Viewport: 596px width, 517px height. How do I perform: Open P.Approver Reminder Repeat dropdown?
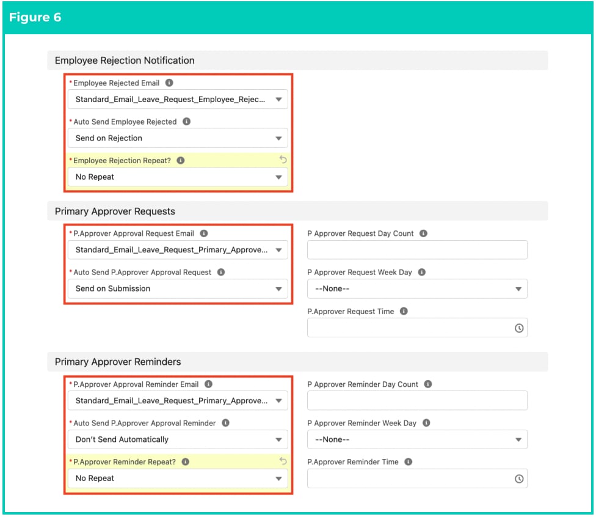178,479
